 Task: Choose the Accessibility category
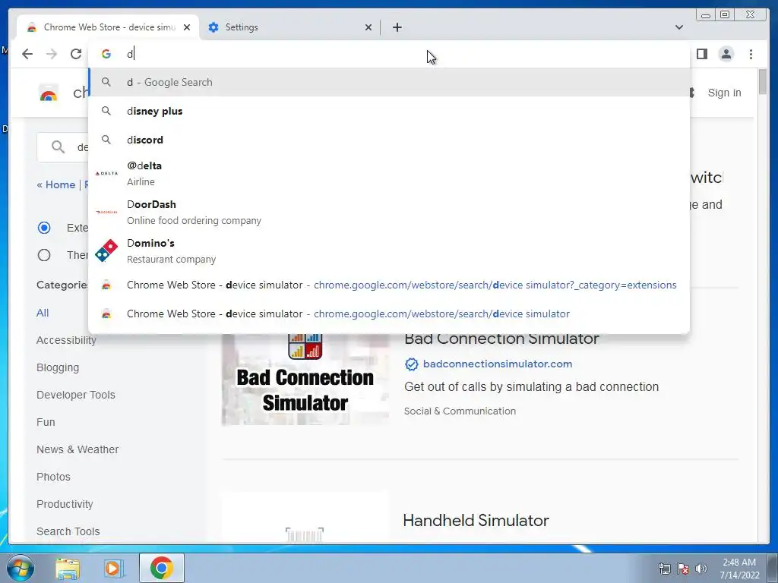66,340
